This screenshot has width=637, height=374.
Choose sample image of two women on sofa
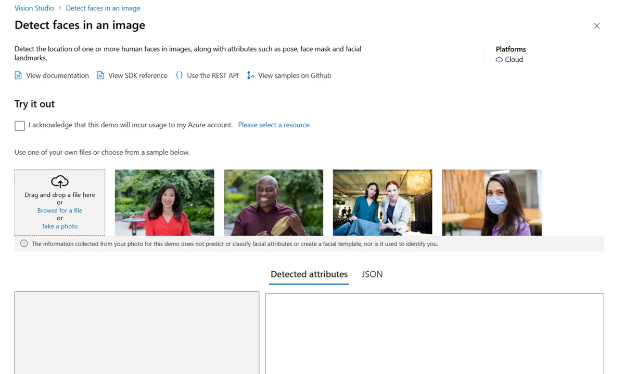[x=383, y=203]
